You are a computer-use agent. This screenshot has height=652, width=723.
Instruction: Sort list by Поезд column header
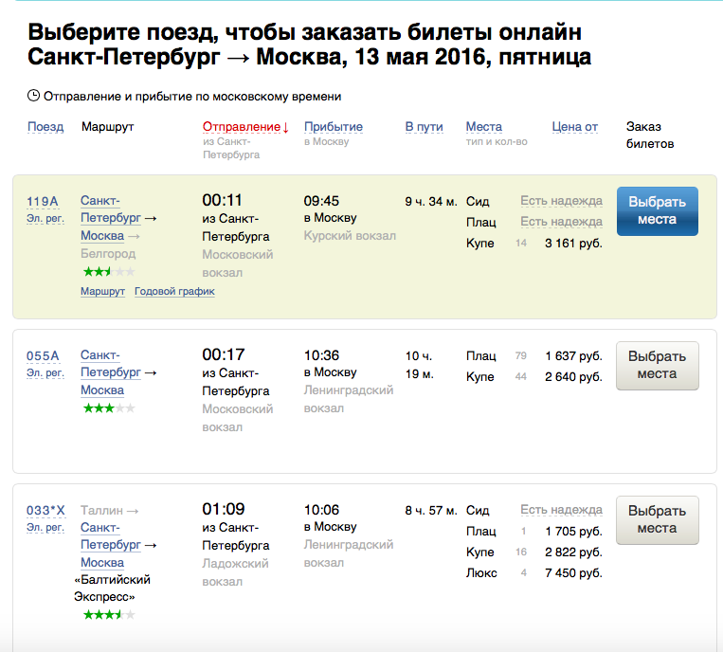pos(45,127)
